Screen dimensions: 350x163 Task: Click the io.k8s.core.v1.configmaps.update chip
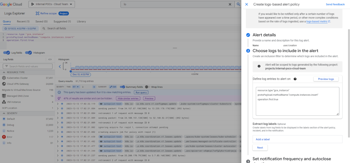pyautogui.click(x=156, y=104)
